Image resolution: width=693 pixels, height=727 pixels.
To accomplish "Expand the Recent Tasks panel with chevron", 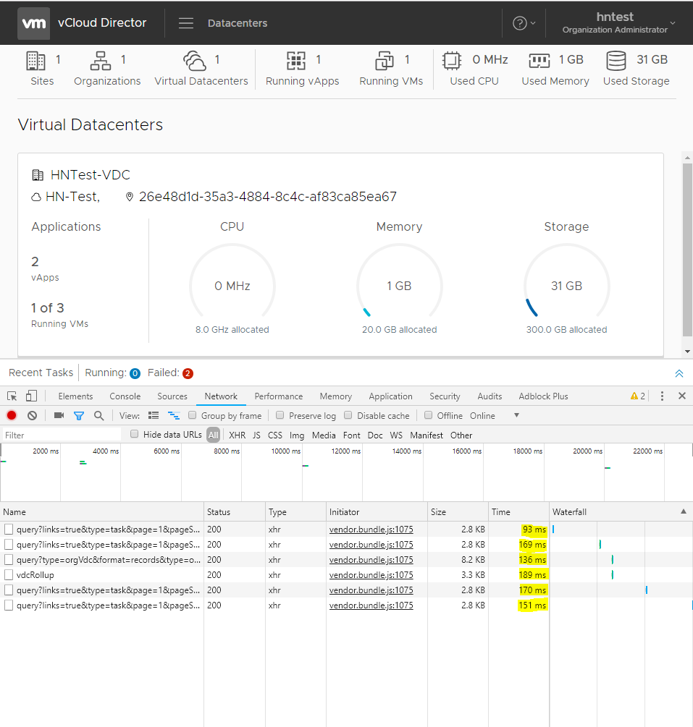I will click(679, 373).
